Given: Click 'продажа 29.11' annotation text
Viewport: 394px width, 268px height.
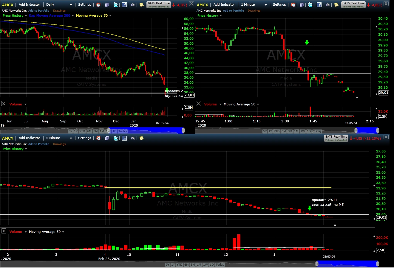Looking at the screenshot, I should pyautogui.click(x=325, y=200).
